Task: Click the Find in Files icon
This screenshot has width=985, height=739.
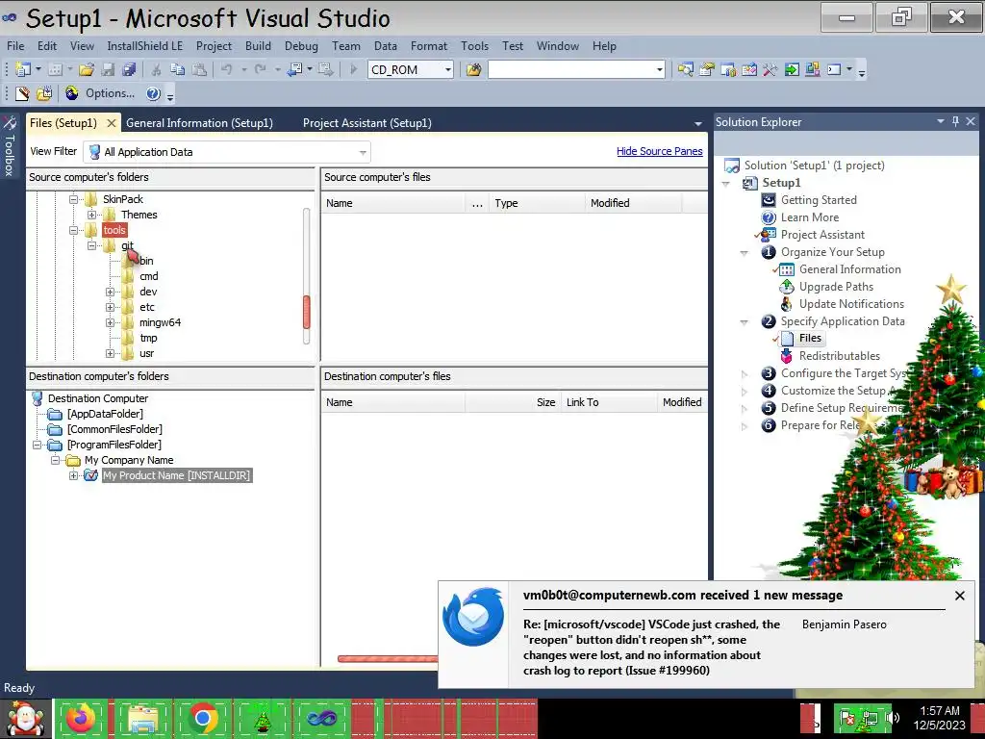Action: click(x=473, y=69)
